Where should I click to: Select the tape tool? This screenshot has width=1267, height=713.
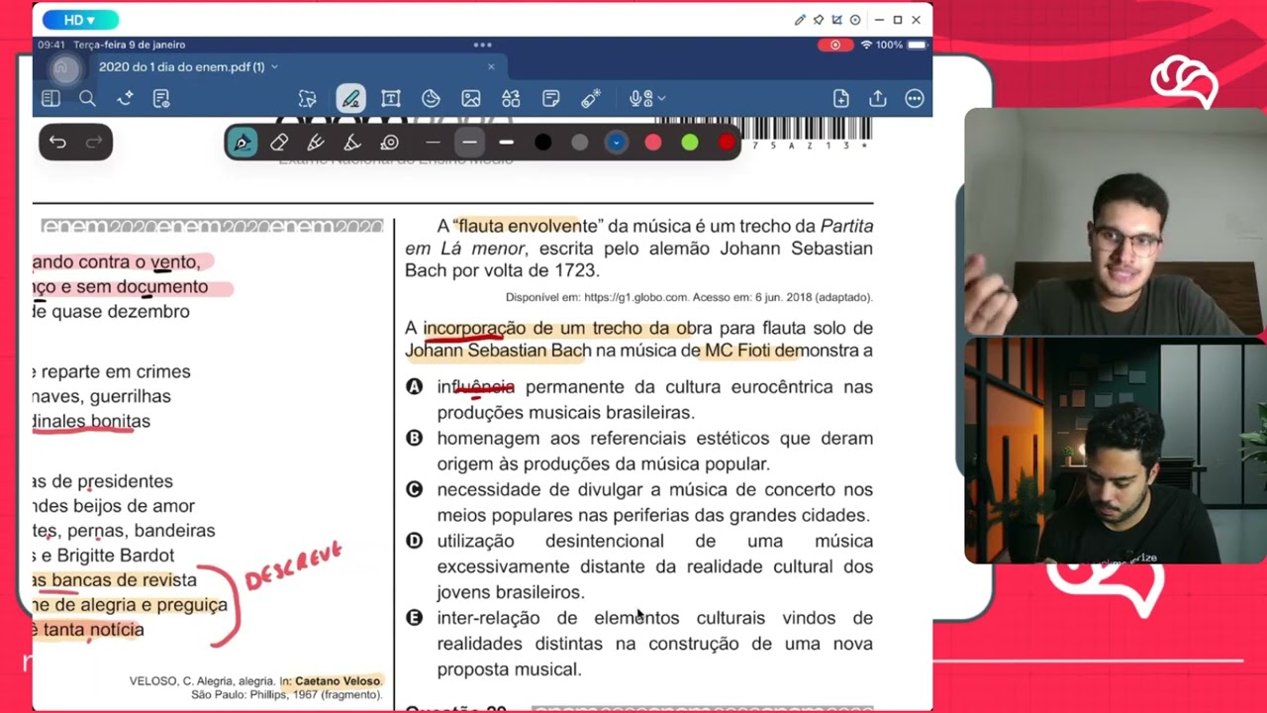[x=389, y=143]
